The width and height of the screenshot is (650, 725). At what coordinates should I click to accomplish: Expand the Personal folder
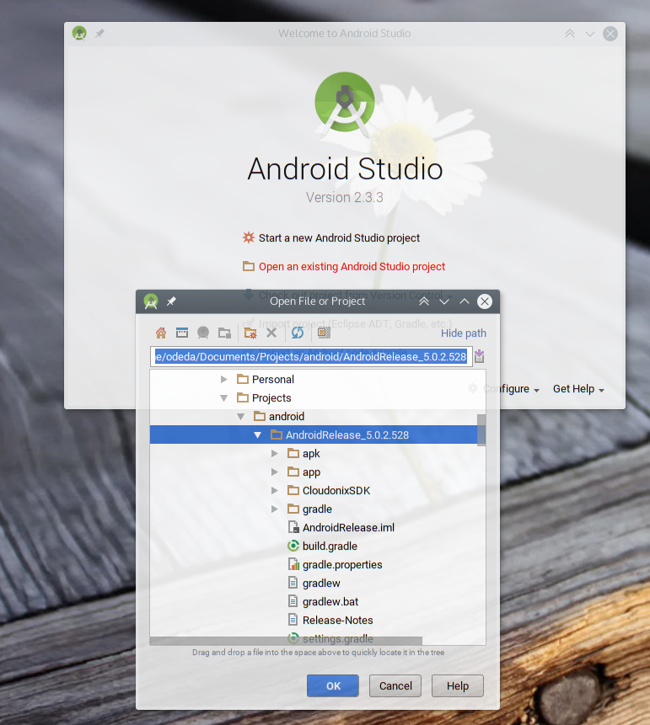[224, 380]
